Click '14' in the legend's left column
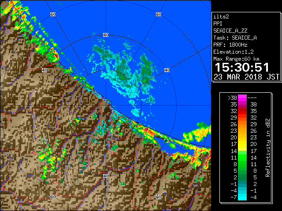Viewport: 282px width, 211px height. point(234,151)
